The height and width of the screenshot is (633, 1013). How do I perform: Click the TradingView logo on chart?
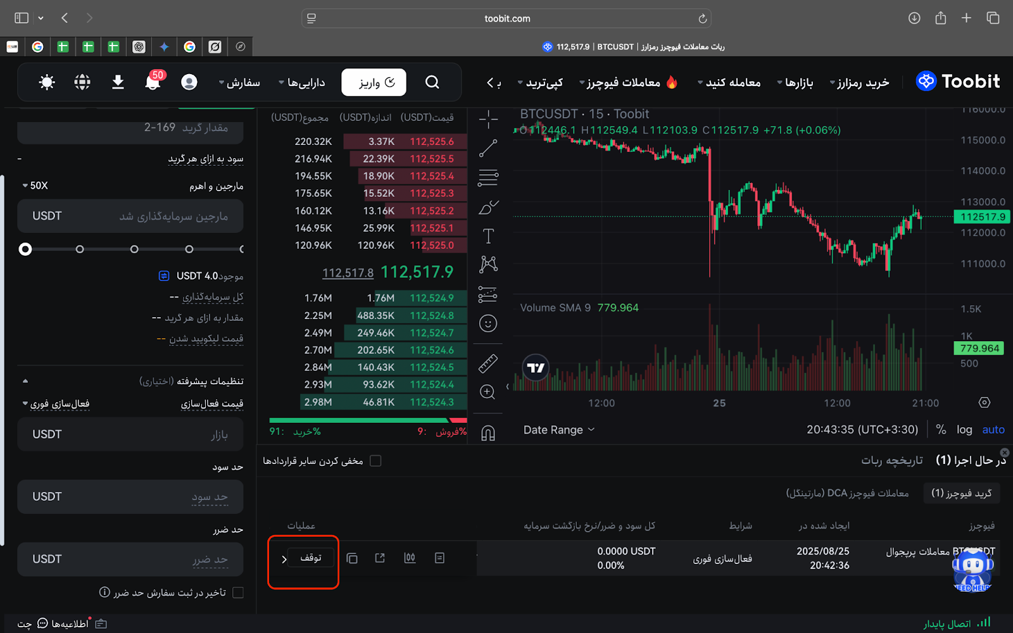(x=536, y=367)
